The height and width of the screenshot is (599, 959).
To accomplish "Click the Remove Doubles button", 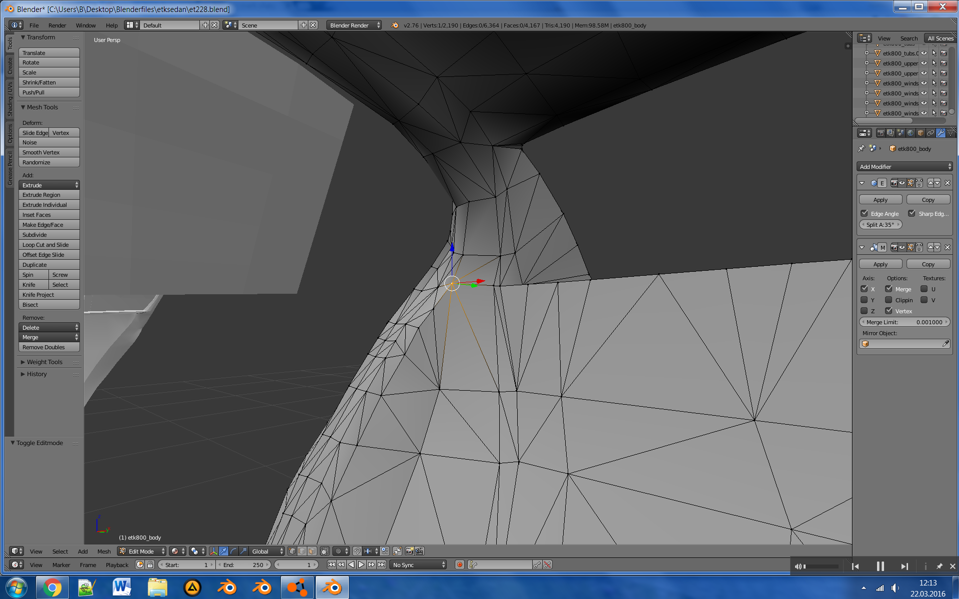I will coord(49,347).
